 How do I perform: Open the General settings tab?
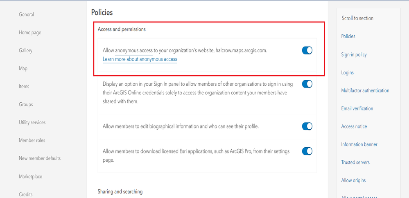pyautogui.click(x=26, y=15)
